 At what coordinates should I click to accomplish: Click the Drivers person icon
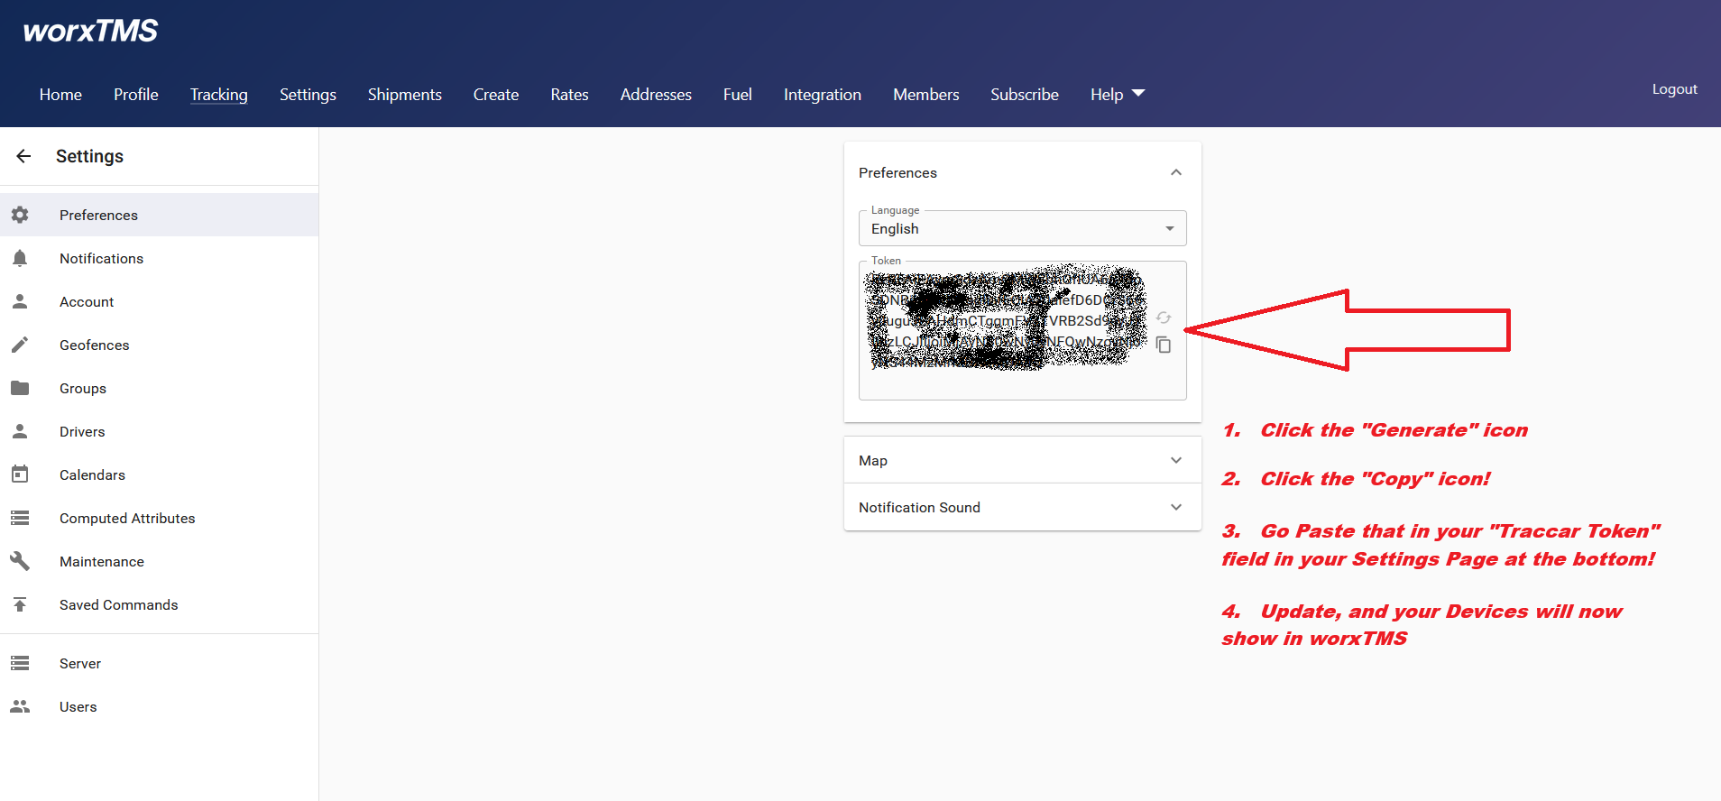[20, 431]
